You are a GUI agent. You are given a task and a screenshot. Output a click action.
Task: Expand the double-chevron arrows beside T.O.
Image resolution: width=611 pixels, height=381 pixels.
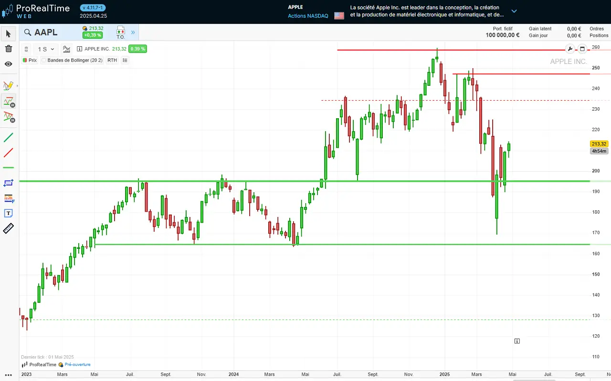coord(133,32)
